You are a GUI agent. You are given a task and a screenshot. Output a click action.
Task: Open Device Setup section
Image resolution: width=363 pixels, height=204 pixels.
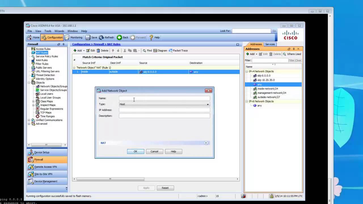coord(47,152)
